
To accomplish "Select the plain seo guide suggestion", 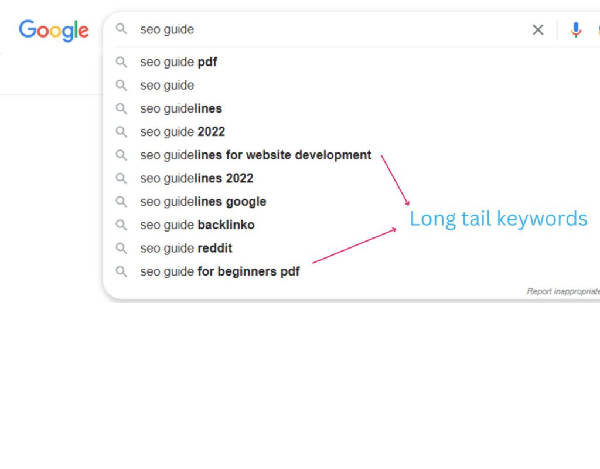I will tap(166, 85).
